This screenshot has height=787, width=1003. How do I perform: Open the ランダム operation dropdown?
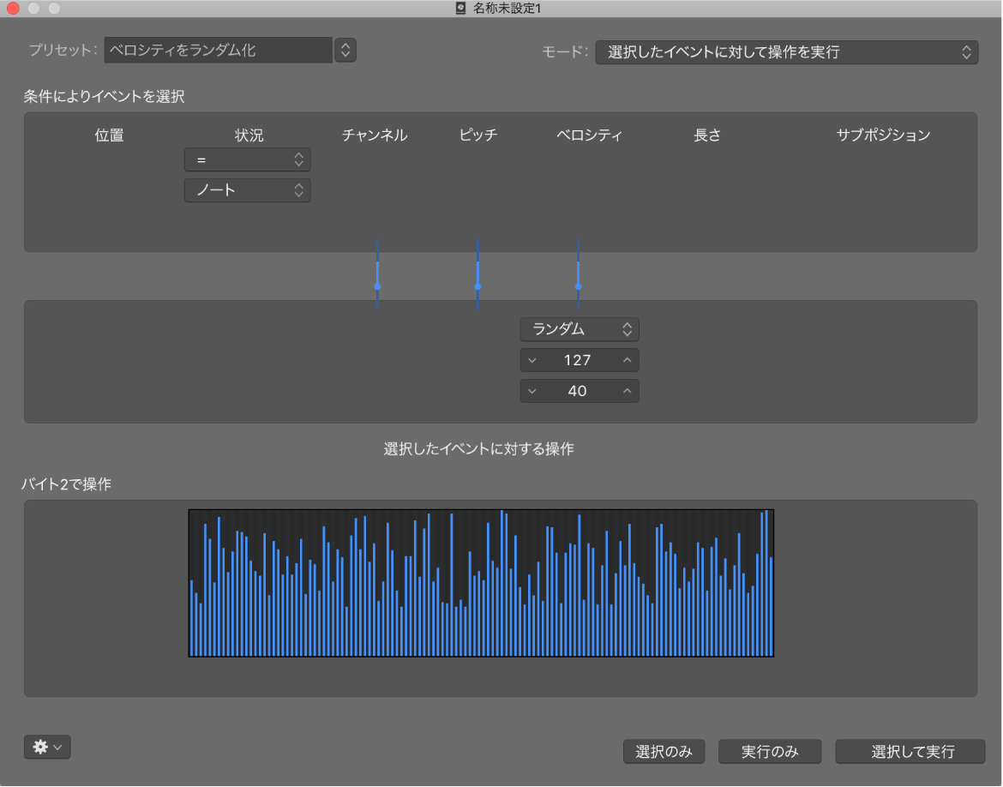click(580, 329)
